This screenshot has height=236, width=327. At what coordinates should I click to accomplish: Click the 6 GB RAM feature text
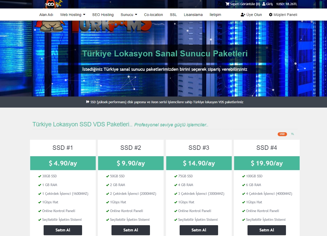pos(253,185)
